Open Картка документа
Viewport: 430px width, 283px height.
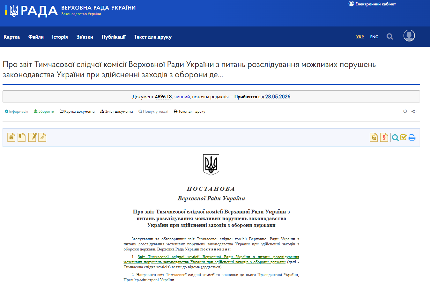click(x=77, y=111)
